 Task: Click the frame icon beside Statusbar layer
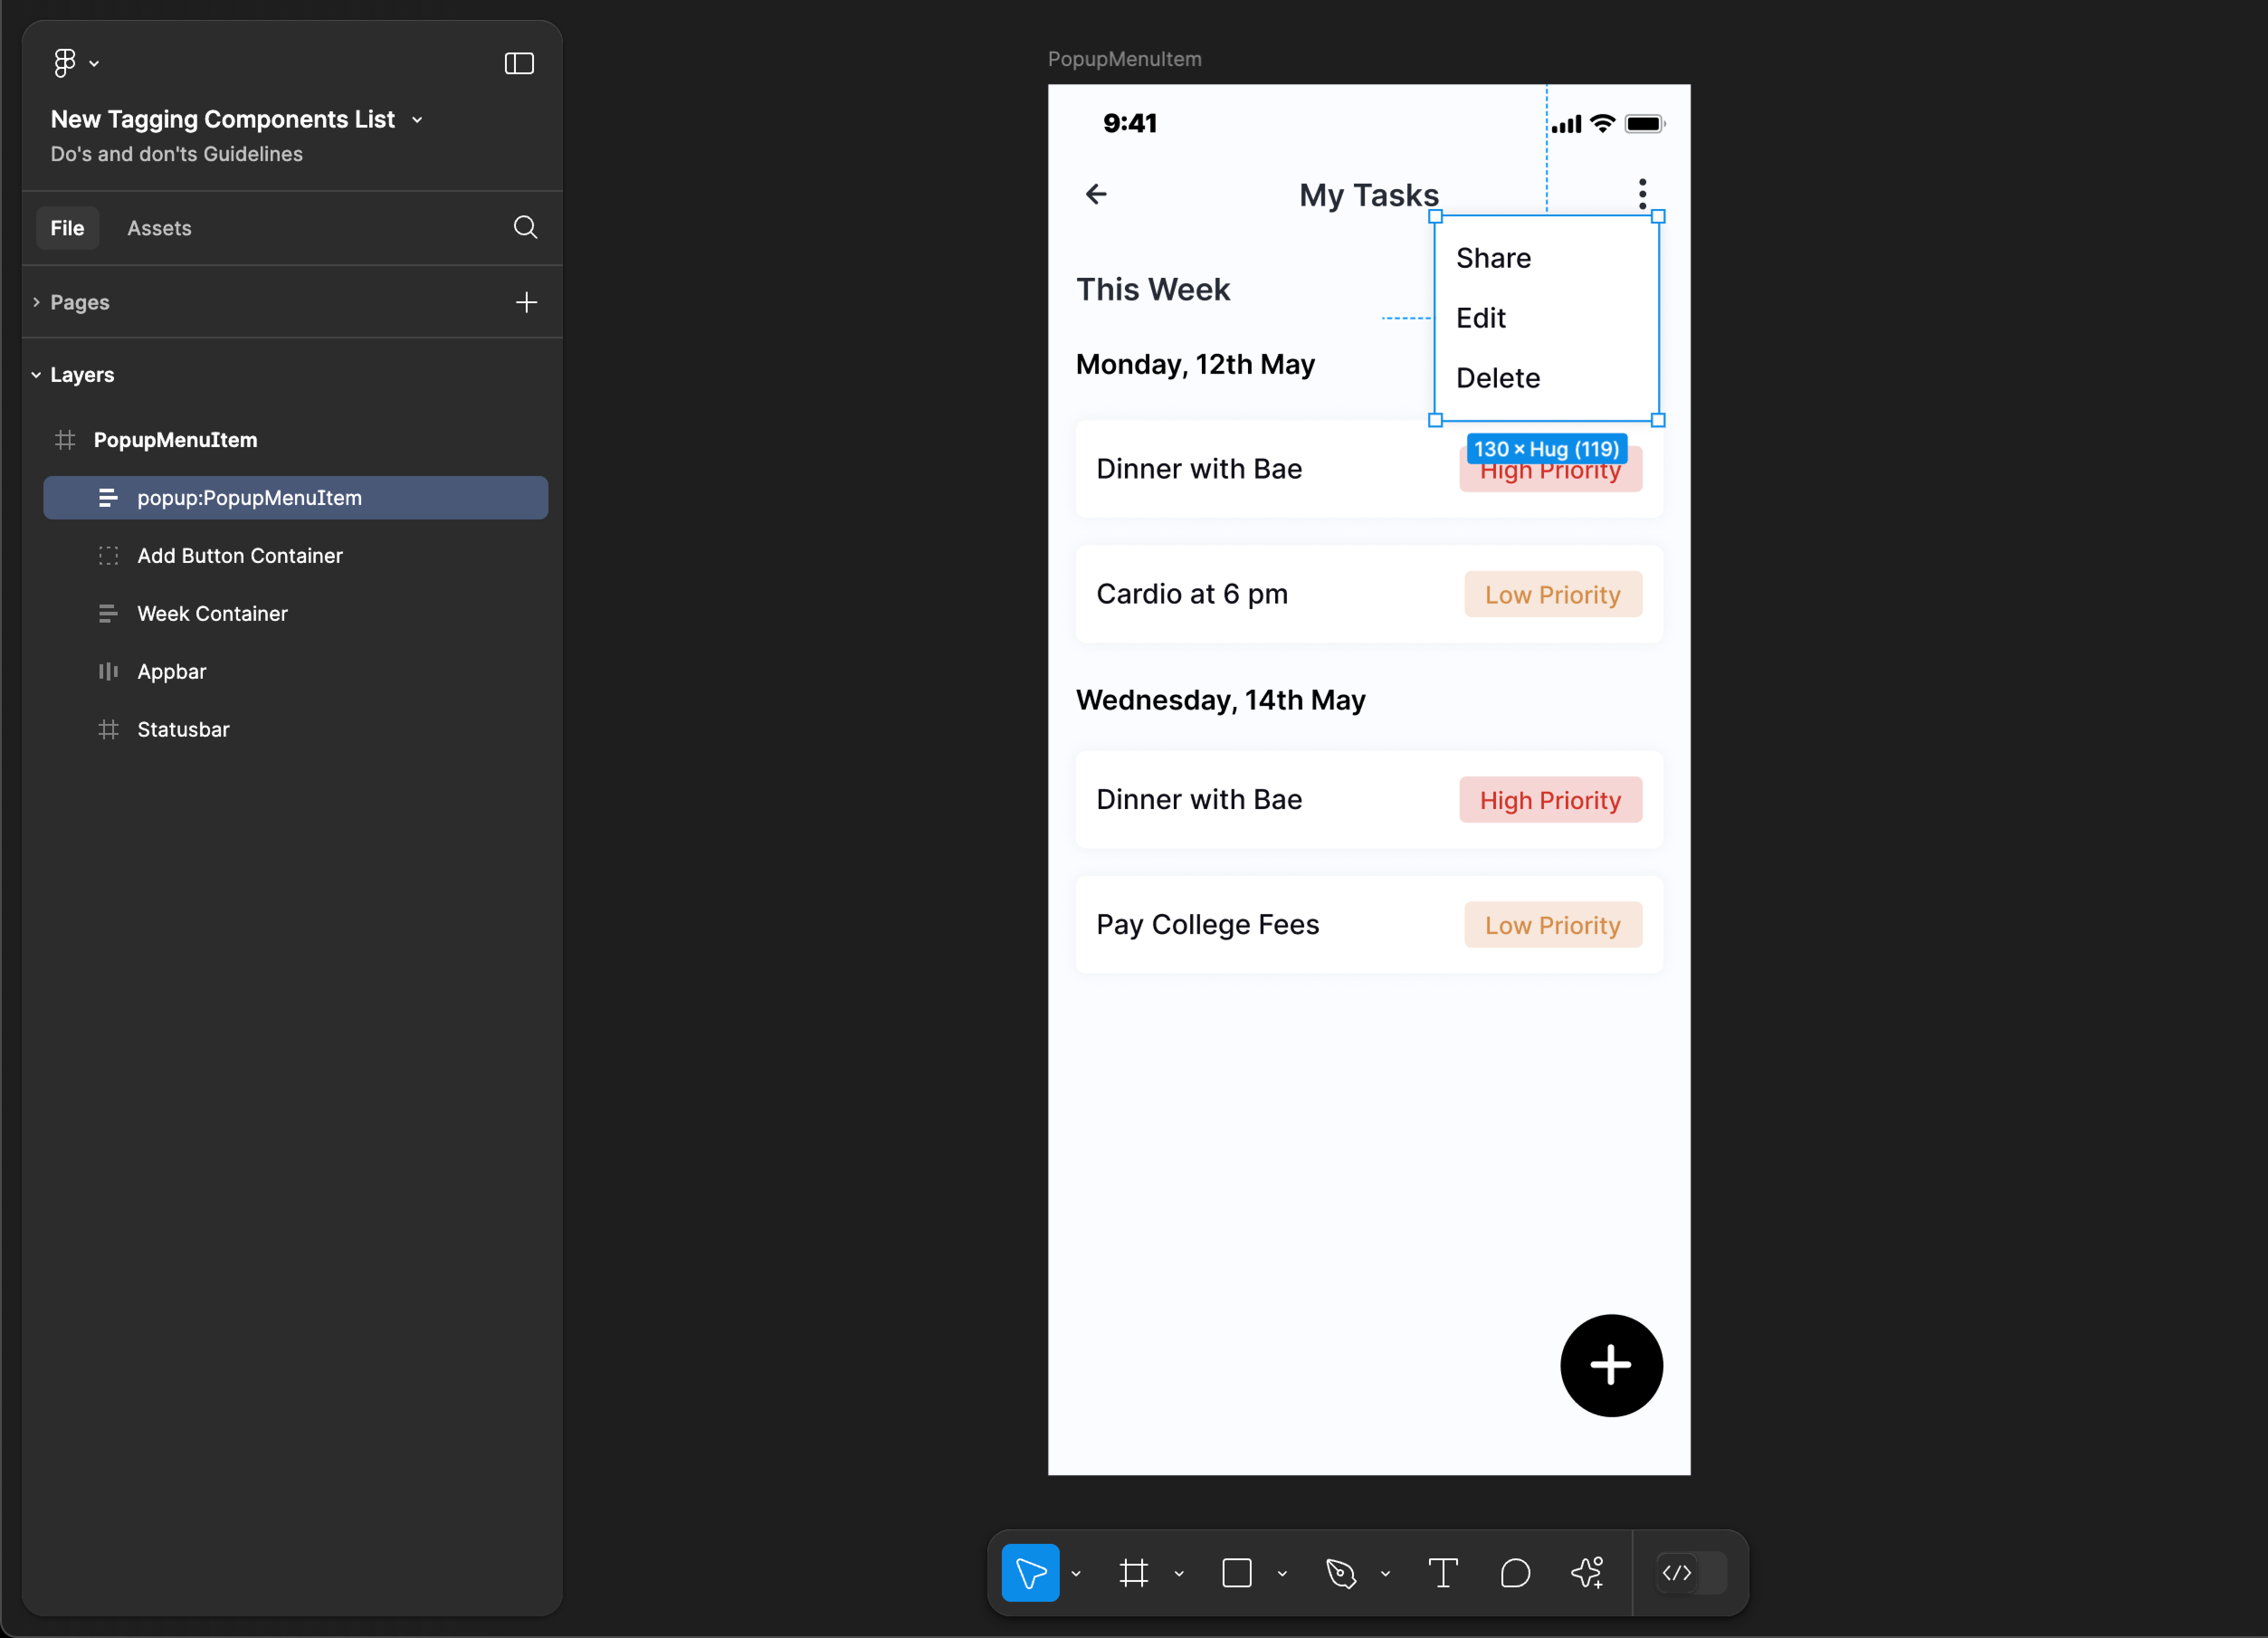click(x=108, y=730)
